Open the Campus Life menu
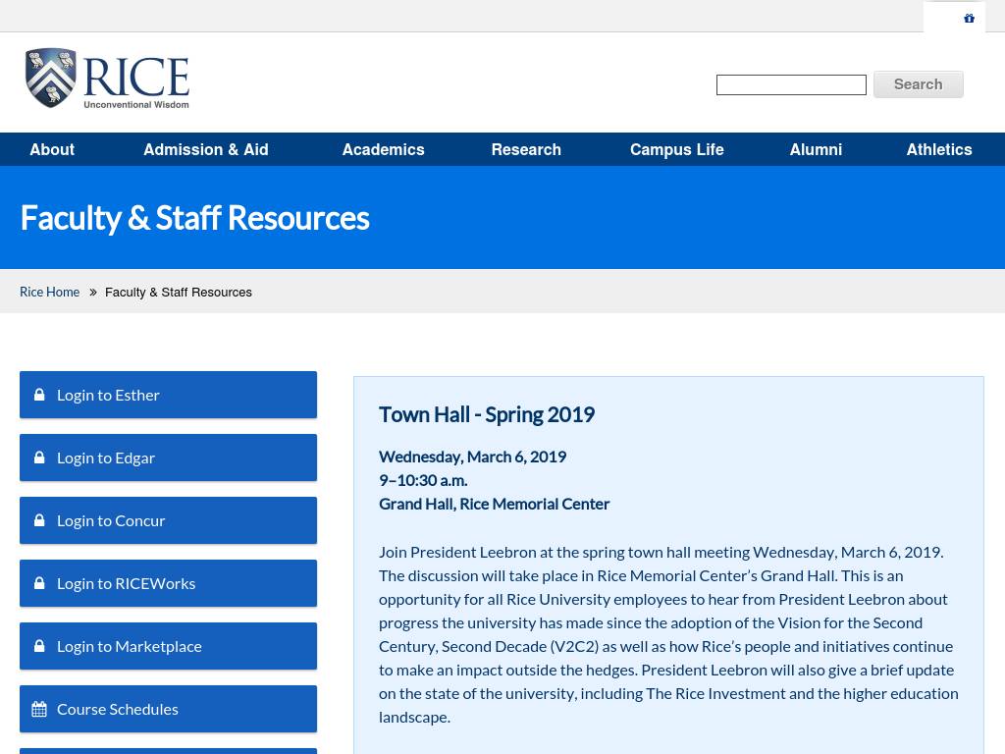The width and height of the screenshot is (1005, 754). click(x=677, y=149)
